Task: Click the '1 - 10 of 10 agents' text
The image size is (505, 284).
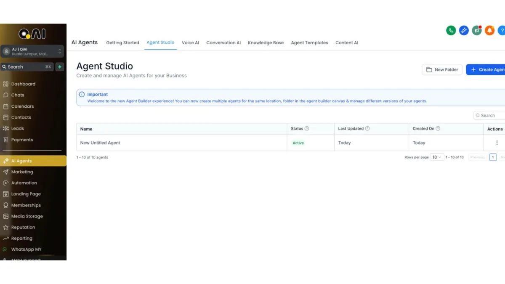Action: click(92, 157)
